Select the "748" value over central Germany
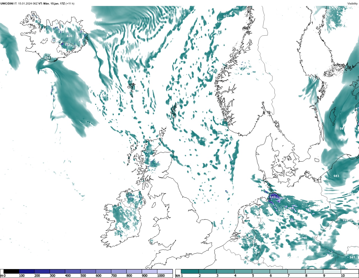The image size is (359, 278). (304, 238)
